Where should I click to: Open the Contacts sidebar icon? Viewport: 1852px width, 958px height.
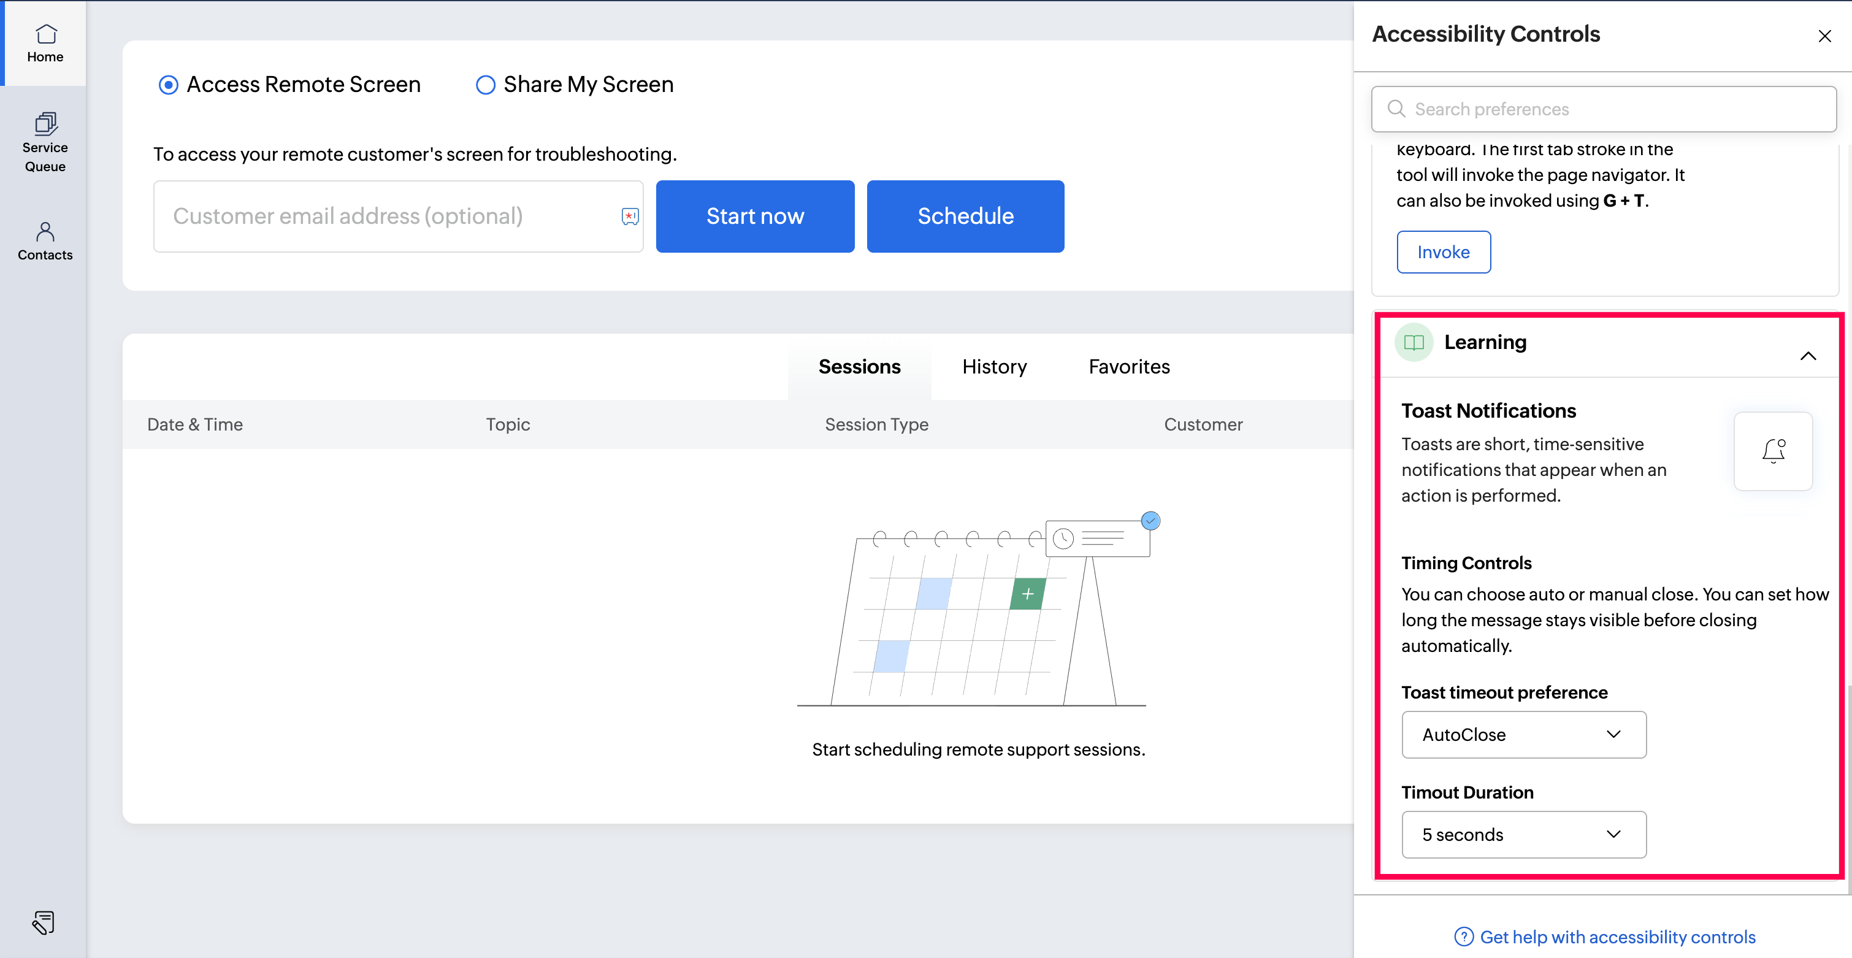point(45,241)
